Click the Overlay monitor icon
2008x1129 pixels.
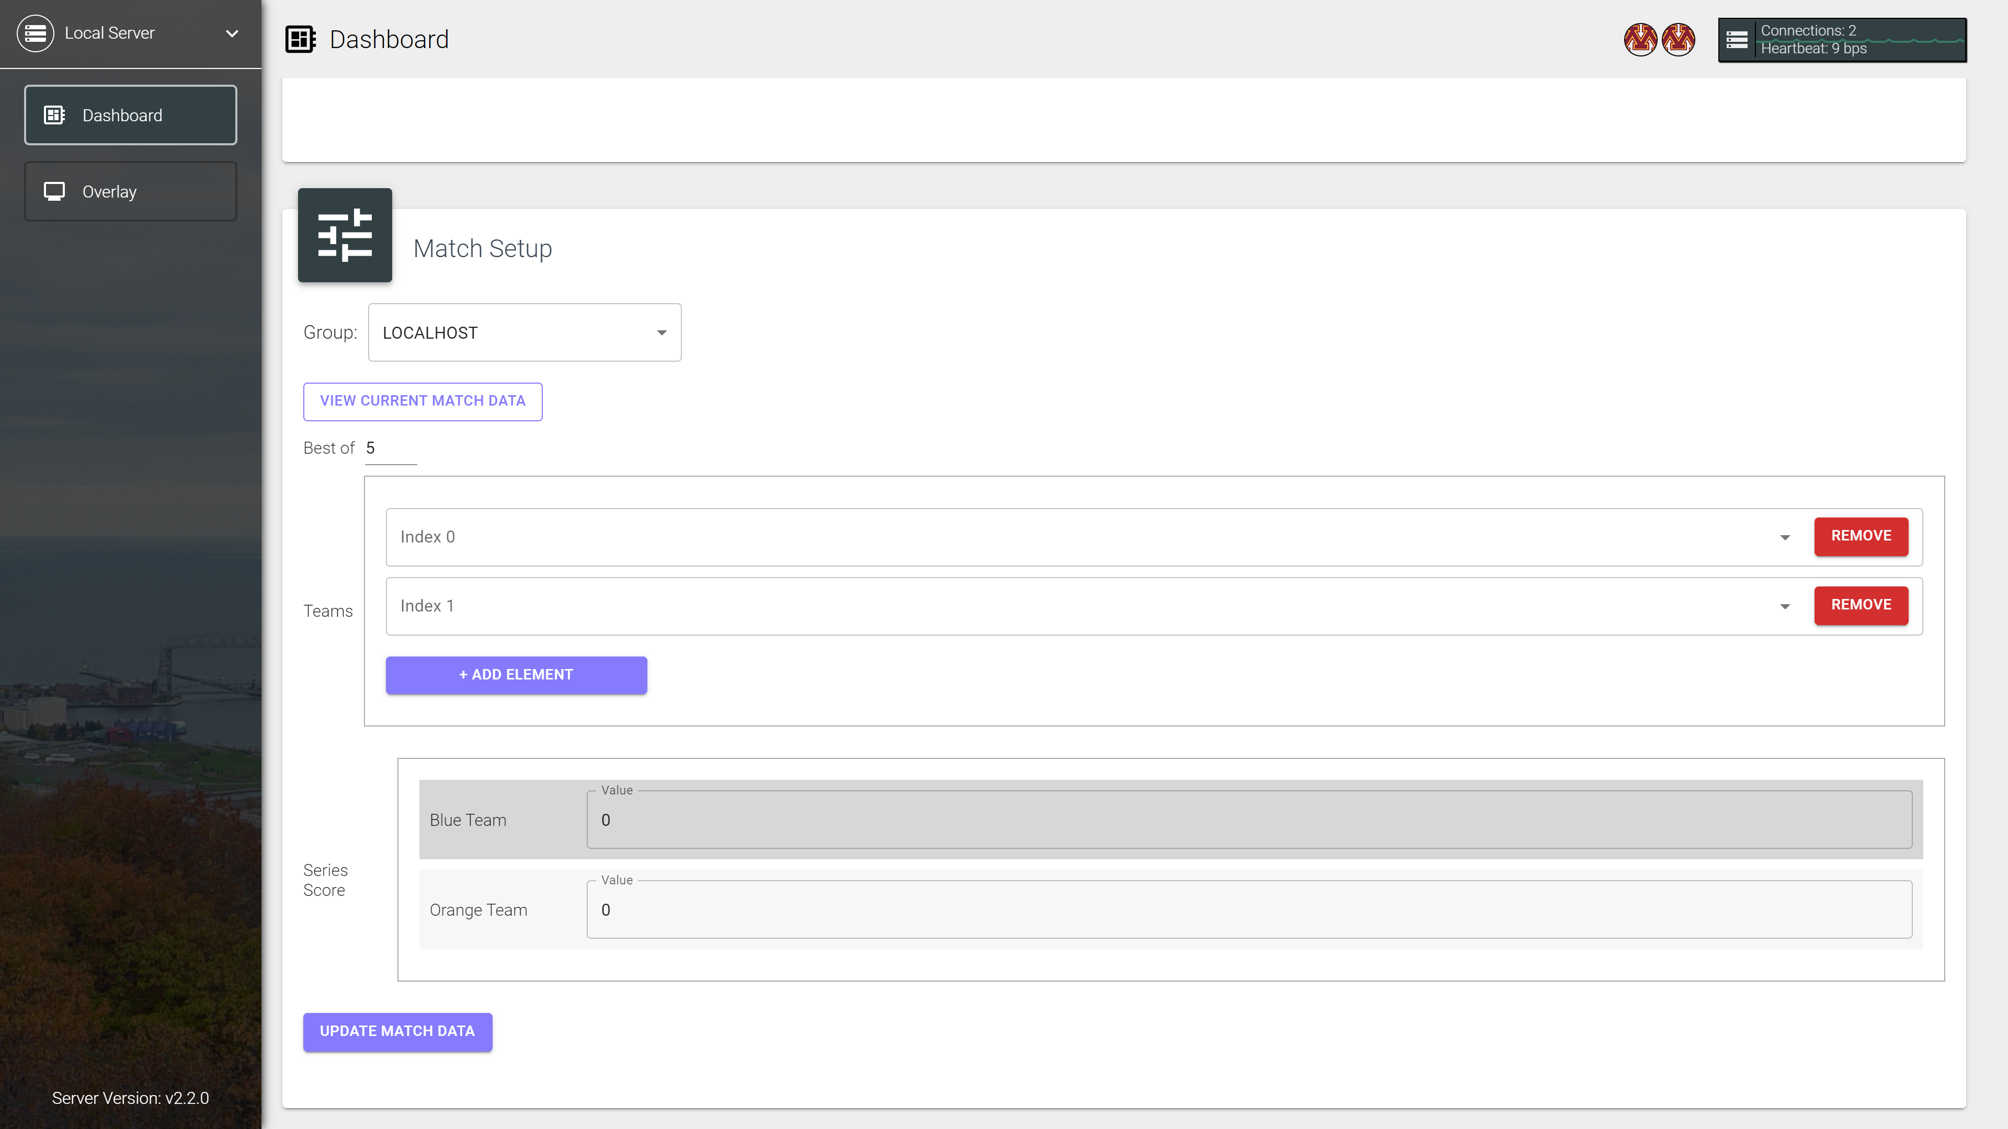[54, 192]
